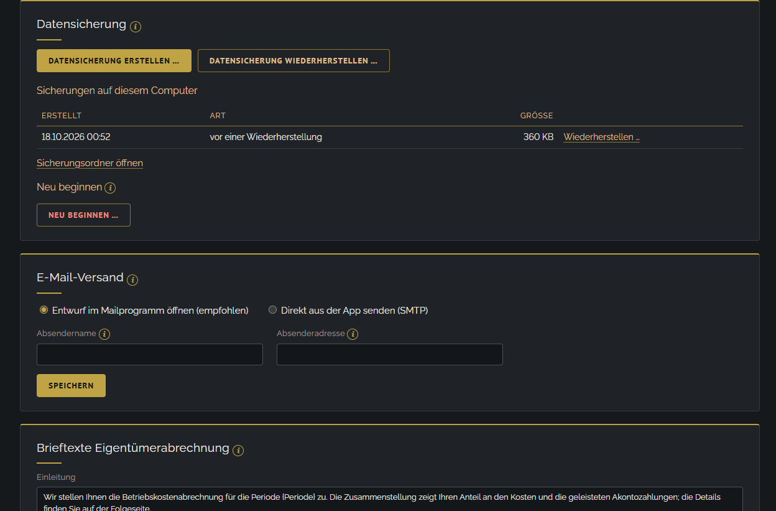Select Entwurf im Mailprogramm öffnen option
This screenshot has height=511, width=776.
click(x=44, y=310)
